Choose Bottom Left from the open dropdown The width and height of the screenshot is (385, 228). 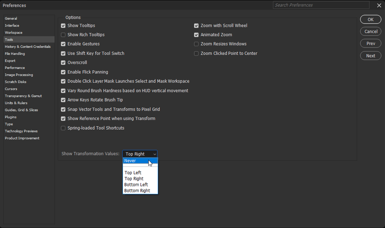click(136, 184)
